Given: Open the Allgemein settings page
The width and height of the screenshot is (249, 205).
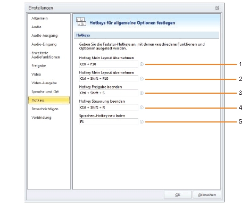Looking at the screenshot, I should point(39,18).
